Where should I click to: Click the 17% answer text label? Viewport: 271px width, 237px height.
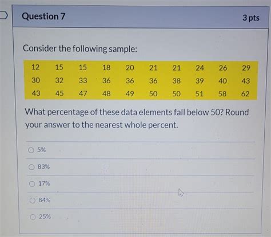[44, 183]
